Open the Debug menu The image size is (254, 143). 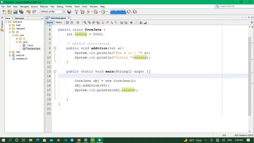[x=60, y=6]
